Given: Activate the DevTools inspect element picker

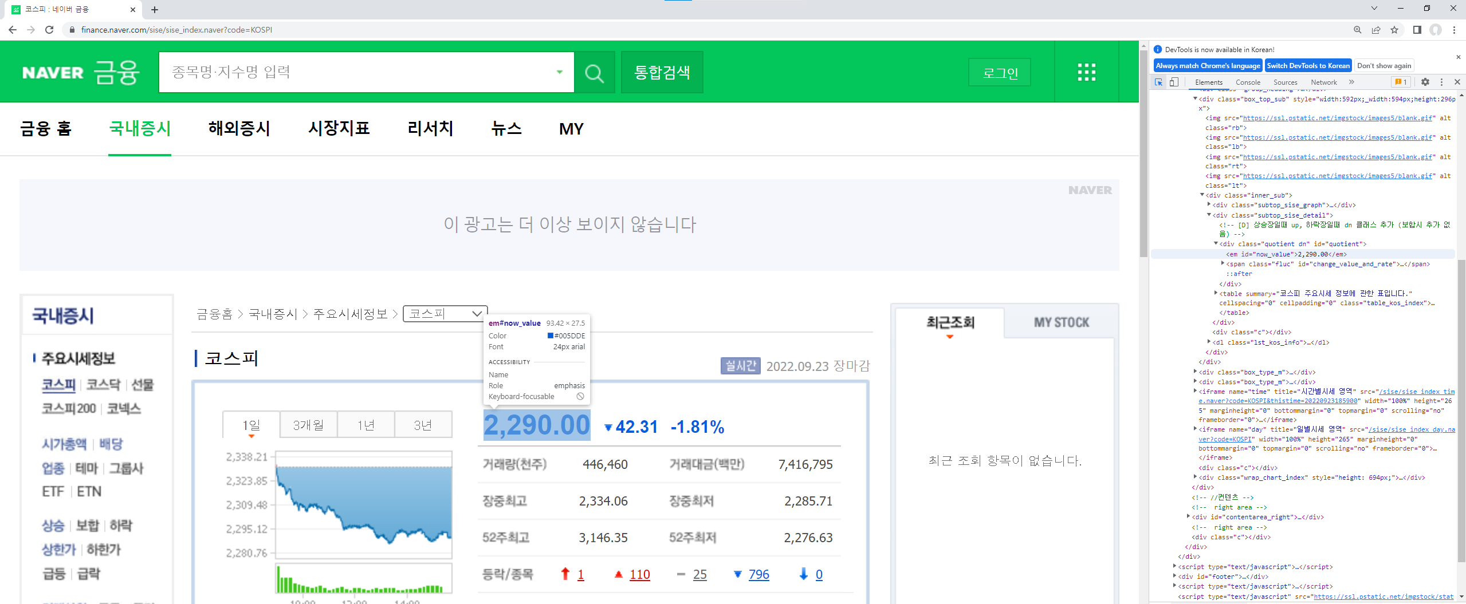Looking at the screenshot, I should pos(1158,82).
